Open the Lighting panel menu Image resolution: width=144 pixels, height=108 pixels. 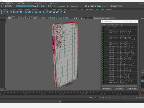pos(20,16)
